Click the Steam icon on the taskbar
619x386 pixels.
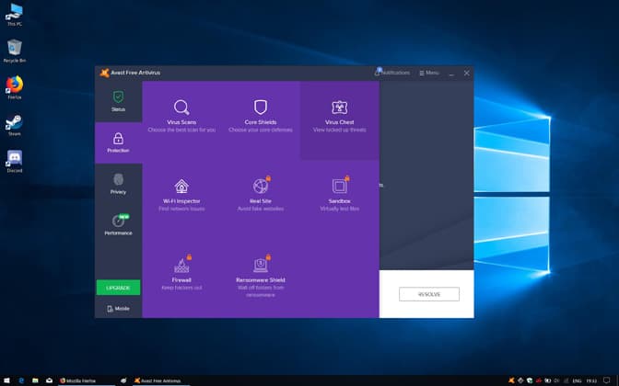pyautogui.click(x=123, y=380)
